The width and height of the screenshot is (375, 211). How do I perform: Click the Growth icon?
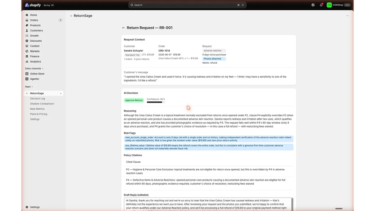point(27,36)
